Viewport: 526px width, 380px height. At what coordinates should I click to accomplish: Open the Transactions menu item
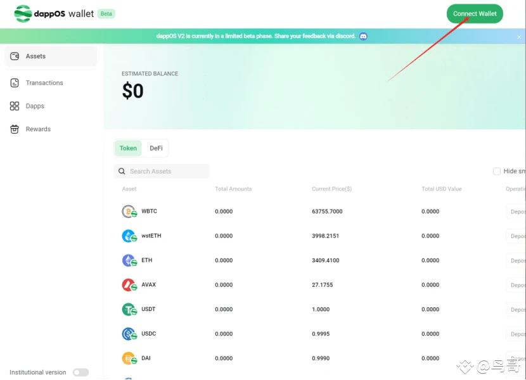pos(51,82)
